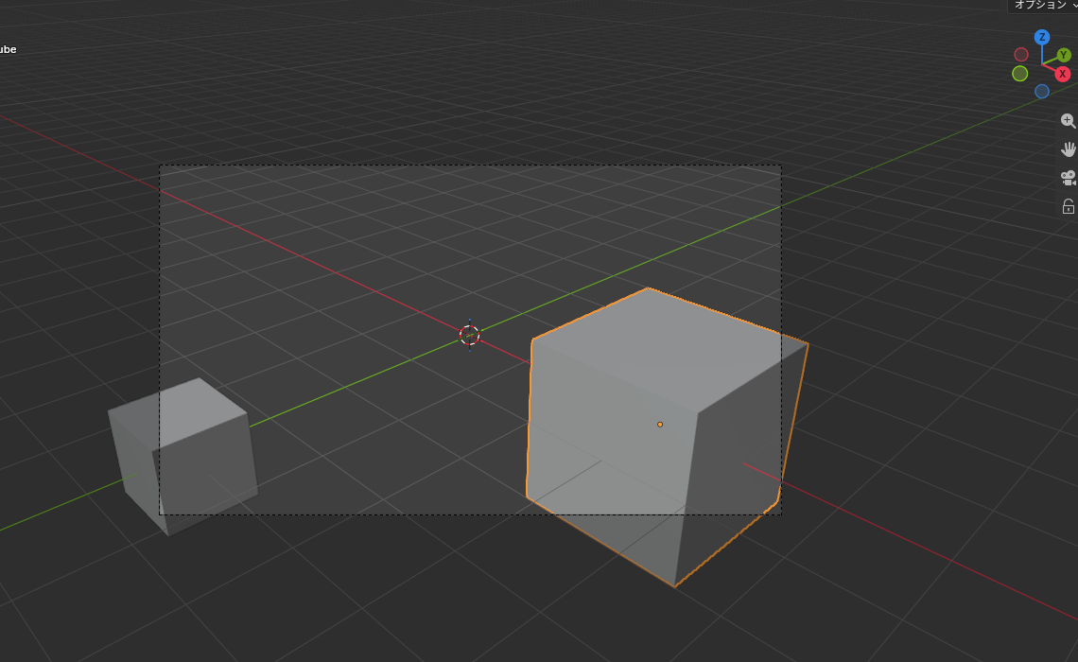Click the 3D cursor at the world origin

click(x=470, y=336)
